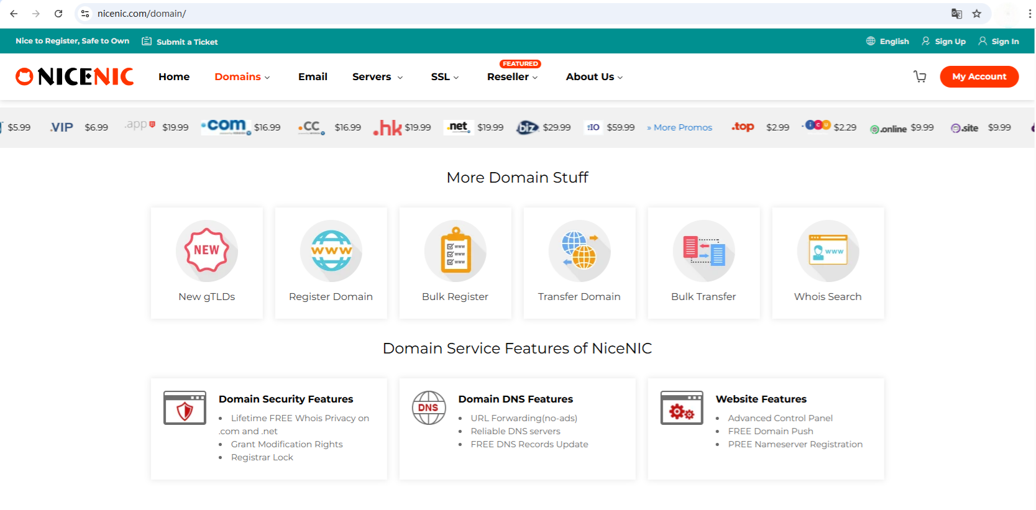Go forward with the browser forward arrow
This screenshot has height=510, width=1036.
click(36, 14)
